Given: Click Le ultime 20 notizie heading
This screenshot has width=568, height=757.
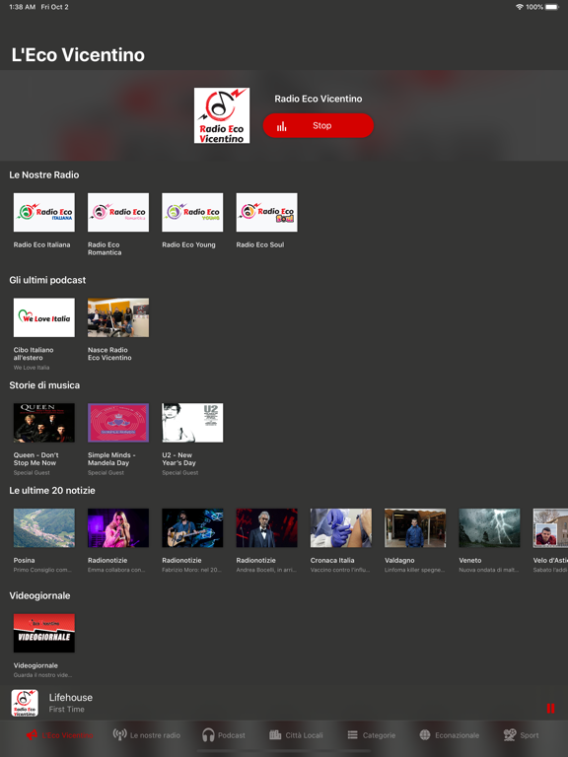Looking at the screenshot, I should pos(52,491).
